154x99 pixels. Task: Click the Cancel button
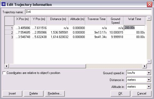coord(142,93)
